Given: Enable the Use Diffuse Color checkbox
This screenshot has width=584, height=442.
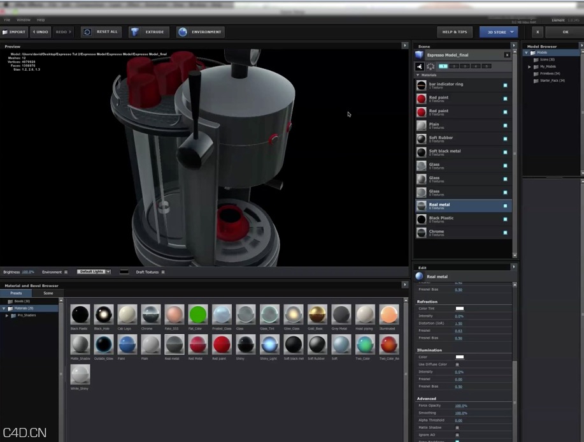Looking at the screenshot, I should click(459, 364).
